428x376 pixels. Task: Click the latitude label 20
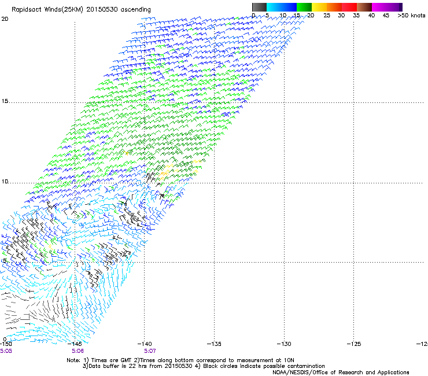point(5,19)
